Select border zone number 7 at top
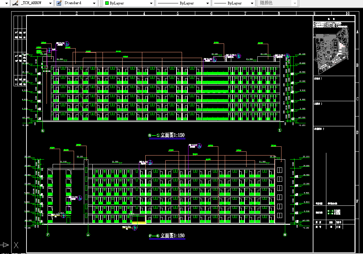Screen dimensions: 363x254 pyautogui.click(x=246, y=14)
